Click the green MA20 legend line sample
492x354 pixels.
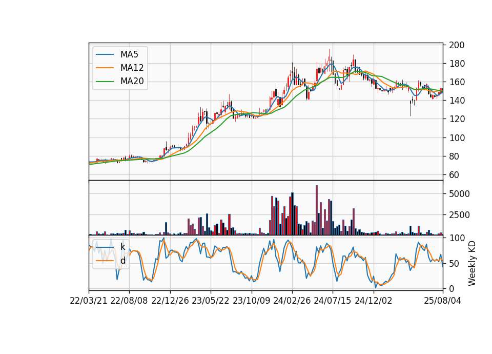pos(105,82)
